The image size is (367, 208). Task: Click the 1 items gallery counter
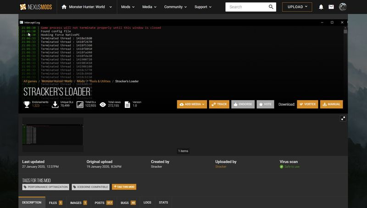tap(183, 151)
